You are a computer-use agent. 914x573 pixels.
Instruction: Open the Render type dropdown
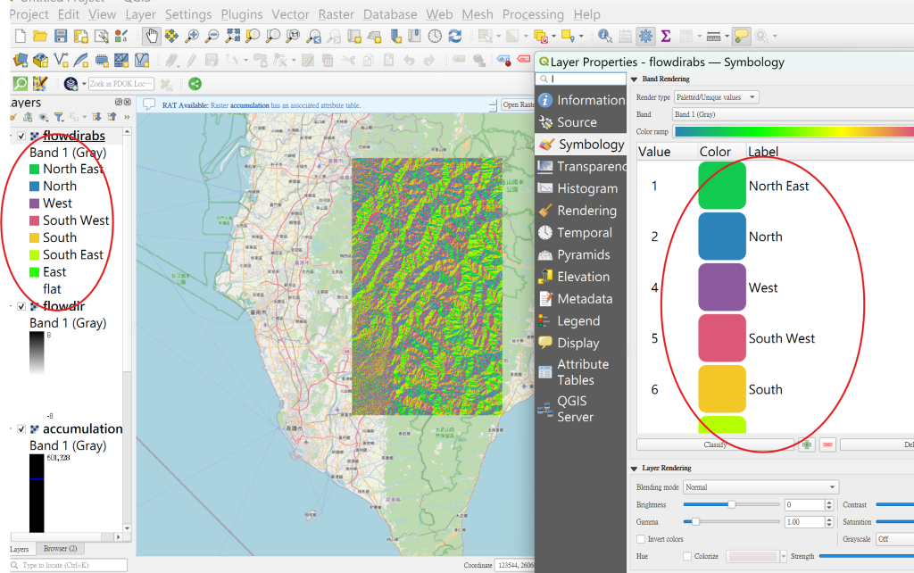715,97
